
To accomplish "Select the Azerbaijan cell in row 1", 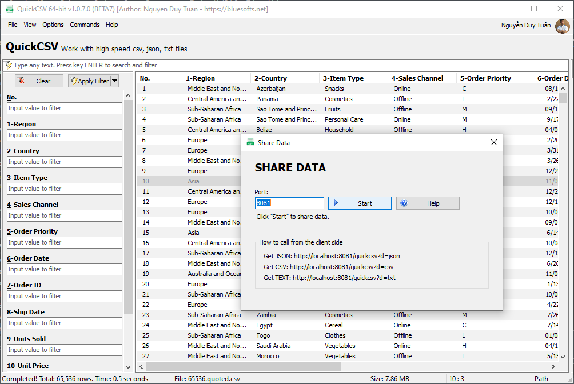I will pos(271,89).
